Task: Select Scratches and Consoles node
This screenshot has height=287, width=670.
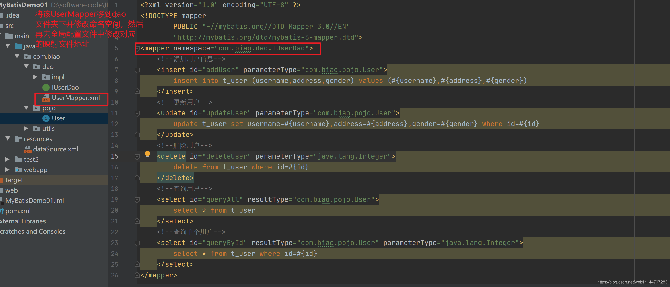Action: 33,232
